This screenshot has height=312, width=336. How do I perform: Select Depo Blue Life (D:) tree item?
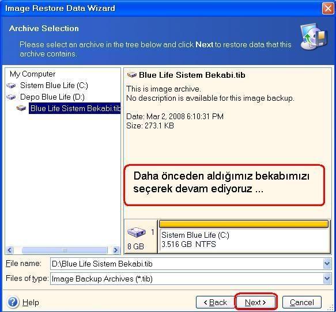click(x=52, y=97)
